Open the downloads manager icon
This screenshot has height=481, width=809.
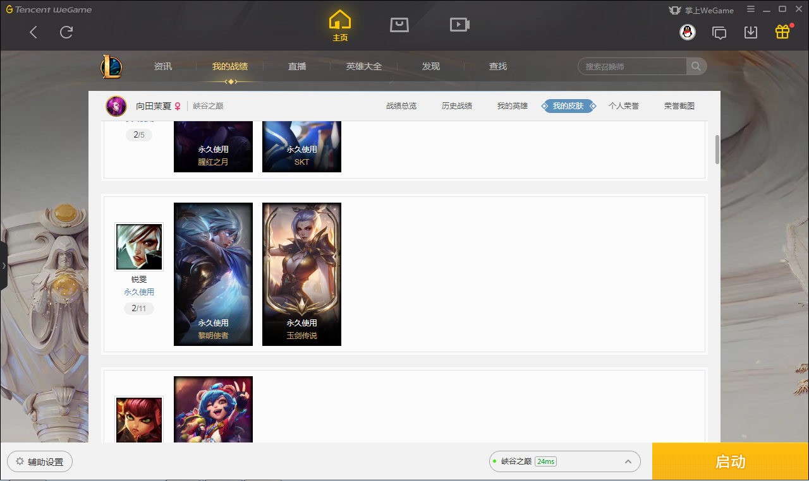(x=751, y=32)
